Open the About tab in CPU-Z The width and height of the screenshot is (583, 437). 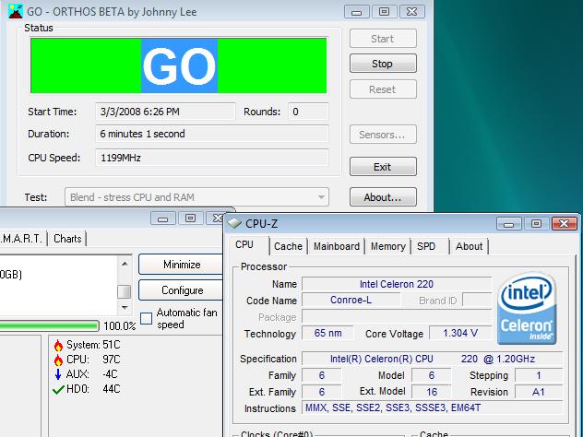coord(470,246)
